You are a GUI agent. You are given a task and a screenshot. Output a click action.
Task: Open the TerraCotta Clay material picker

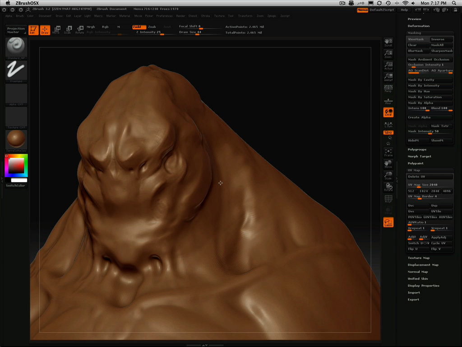[x=16, y=140]
